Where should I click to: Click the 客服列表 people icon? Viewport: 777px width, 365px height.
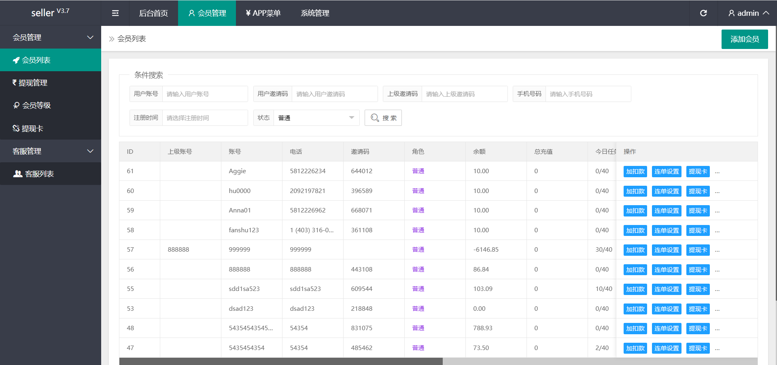(18, 174)
